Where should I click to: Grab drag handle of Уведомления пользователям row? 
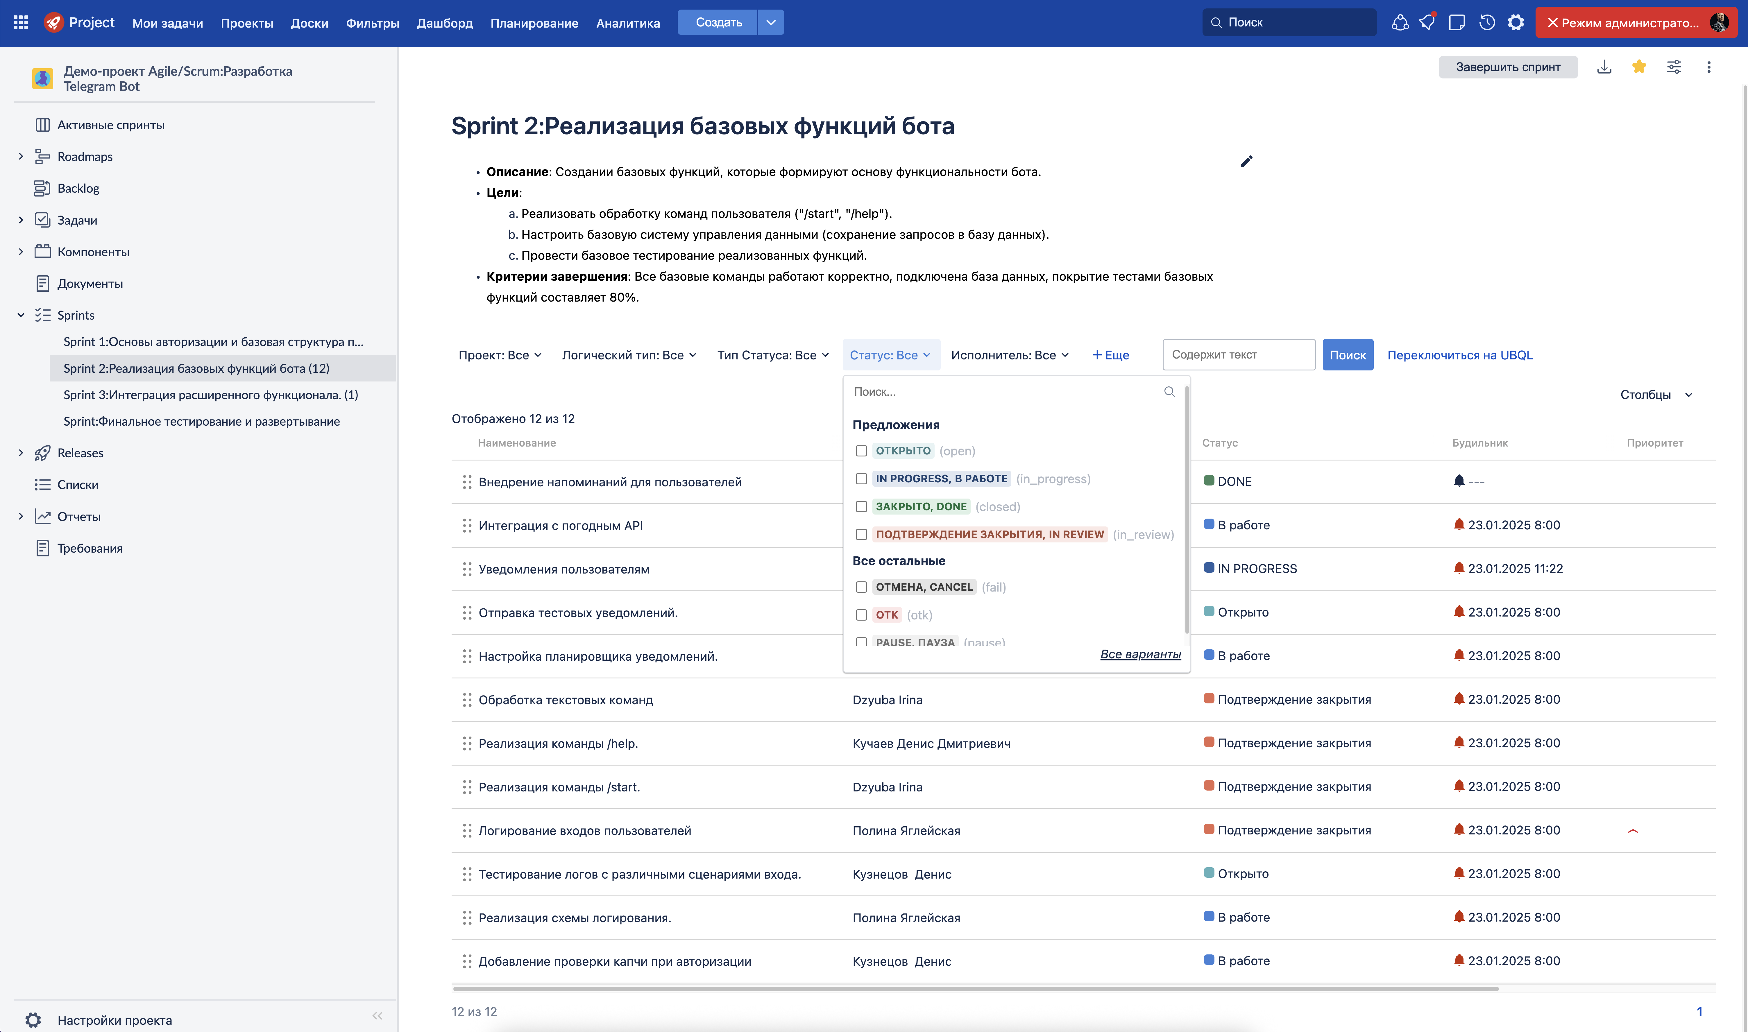467,569
